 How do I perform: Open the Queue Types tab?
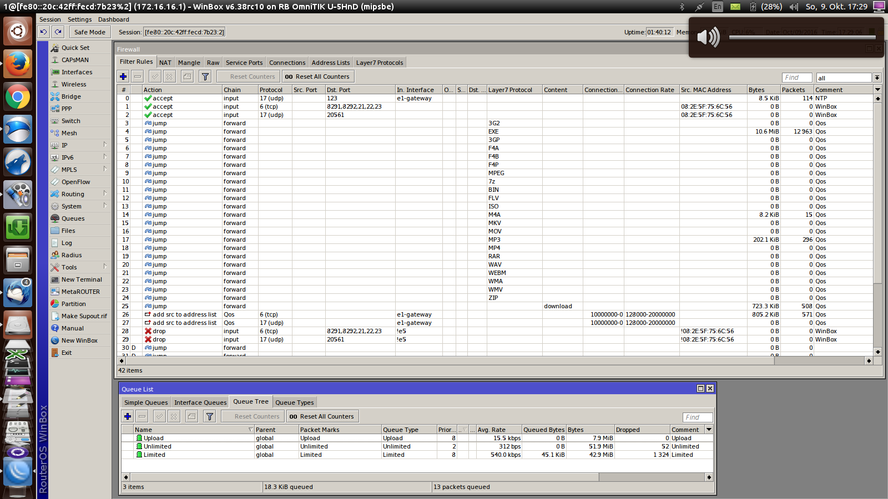pos(295,403)
